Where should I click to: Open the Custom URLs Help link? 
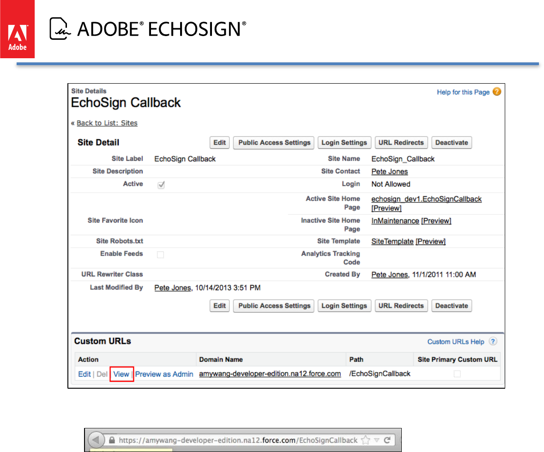tap(455, 342)
